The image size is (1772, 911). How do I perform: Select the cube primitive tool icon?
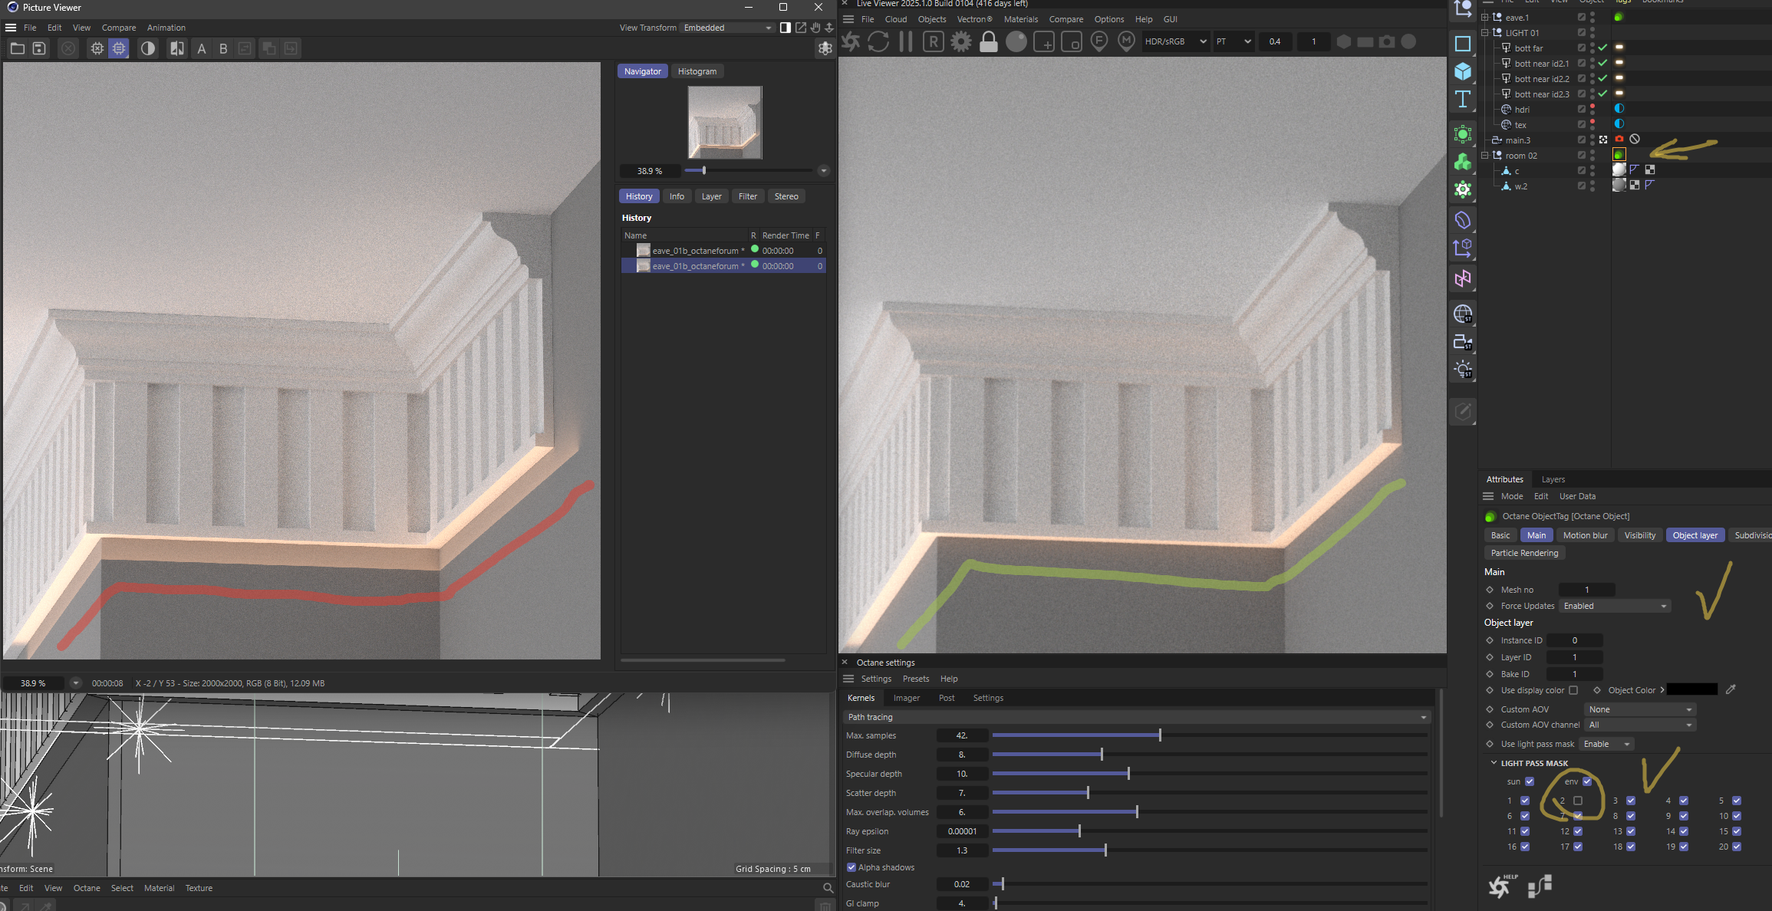click(1463, 71)
